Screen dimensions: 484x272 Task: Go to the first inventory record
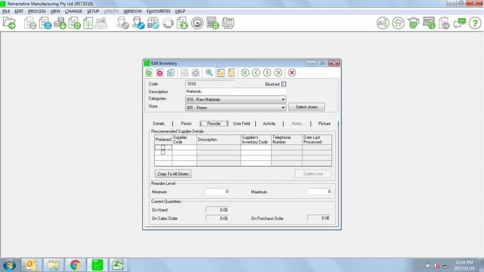click(x=245, y=73)
